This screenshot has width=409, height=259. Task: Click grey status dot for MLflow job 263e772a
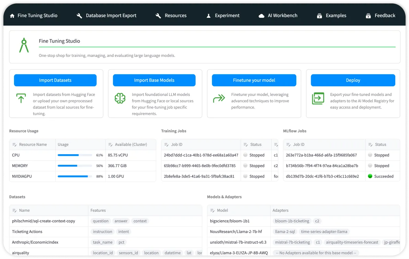(x=370, y=155)
